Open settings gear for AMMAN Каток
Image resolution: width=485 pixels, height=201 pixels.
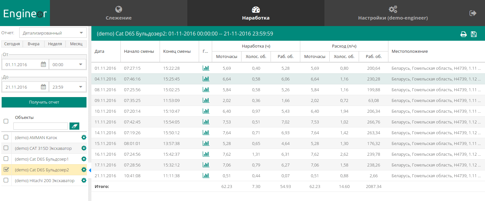click(84, 137)
